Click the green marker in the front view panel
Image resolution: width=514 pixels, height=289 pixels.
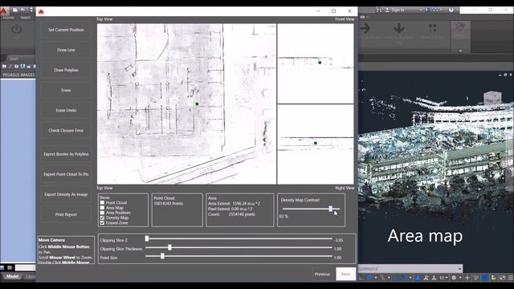320,63
